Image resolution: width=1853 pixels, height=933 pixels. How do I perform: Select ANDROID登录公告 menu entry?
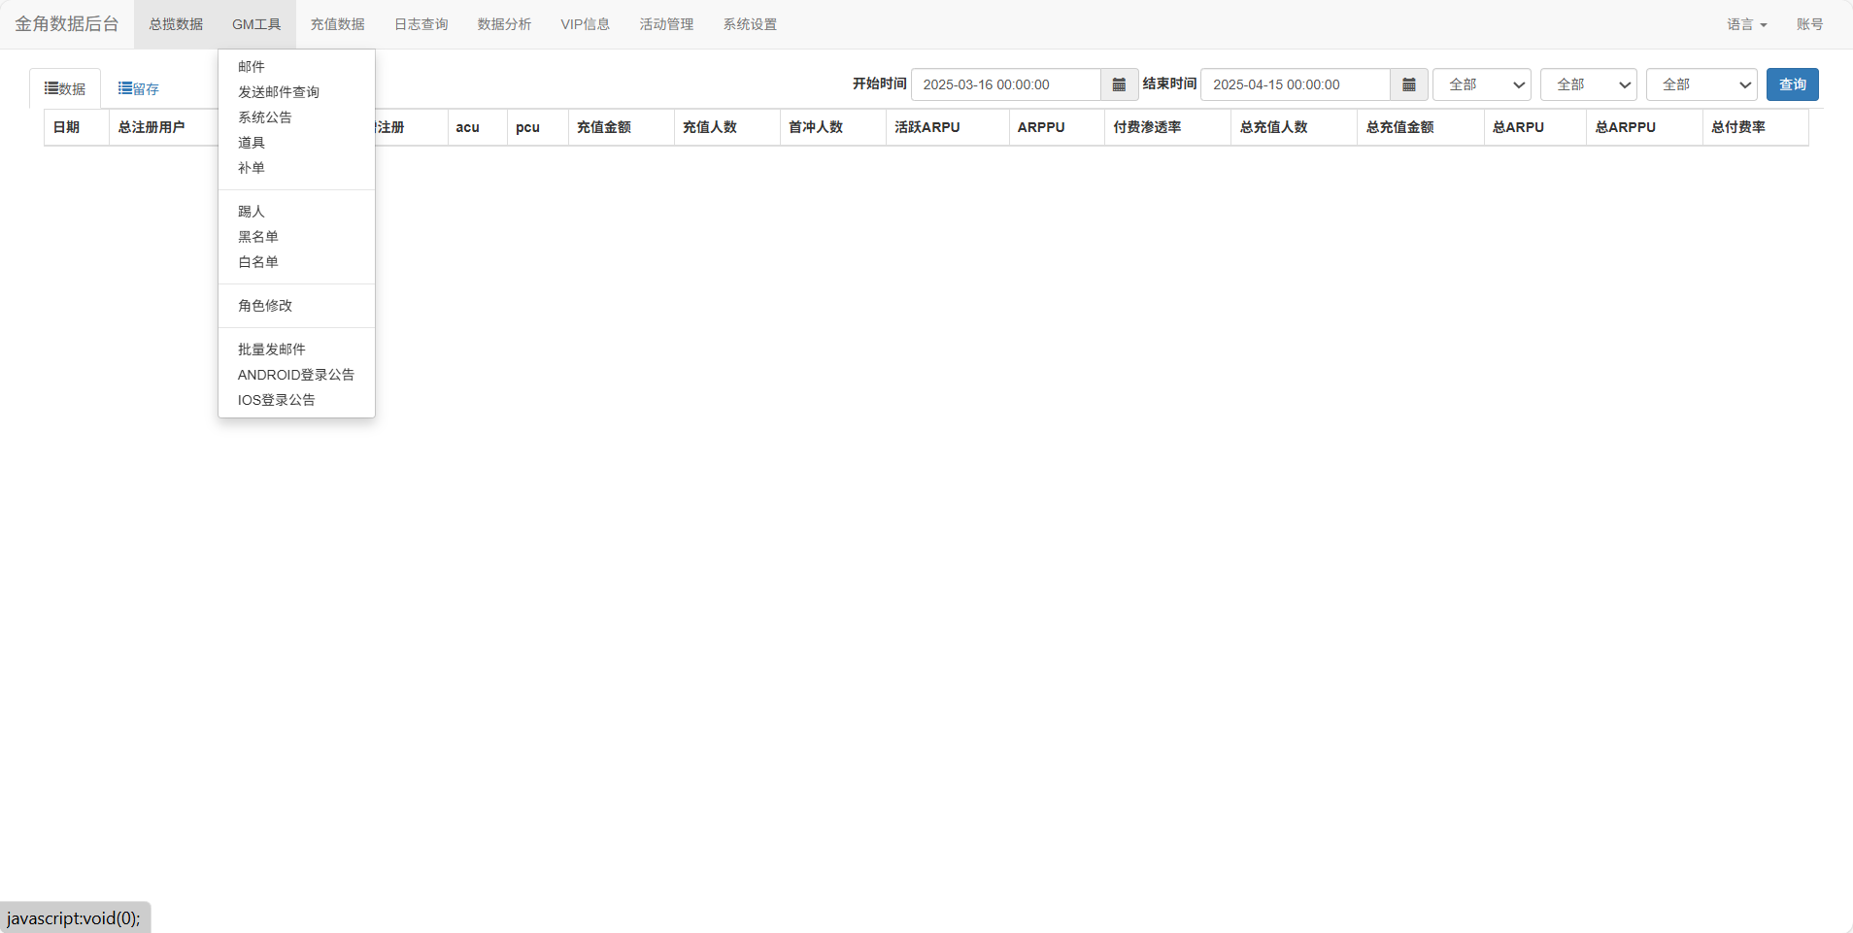coord(296,374)
